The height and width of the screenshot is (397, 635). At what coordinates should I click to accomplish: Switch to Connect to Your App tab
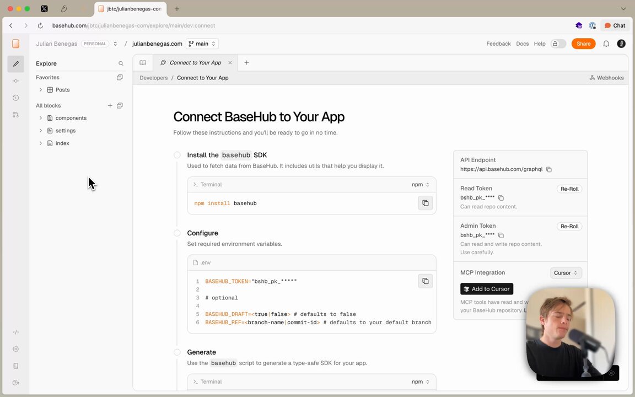point(195,63)
